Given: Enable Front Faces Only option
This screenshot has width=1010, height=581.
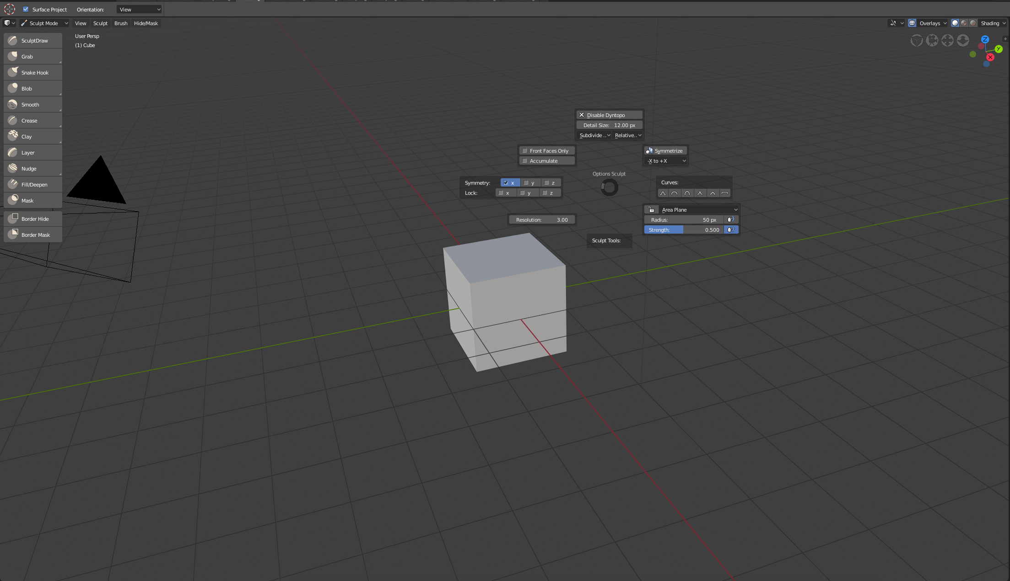Looking at the screenshot, I should click(547, 151).
